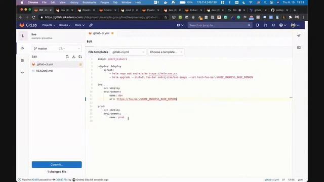The image size is (324, 182).
Task: Select the Review activity icon in sidebar
Action: [22, 61]
